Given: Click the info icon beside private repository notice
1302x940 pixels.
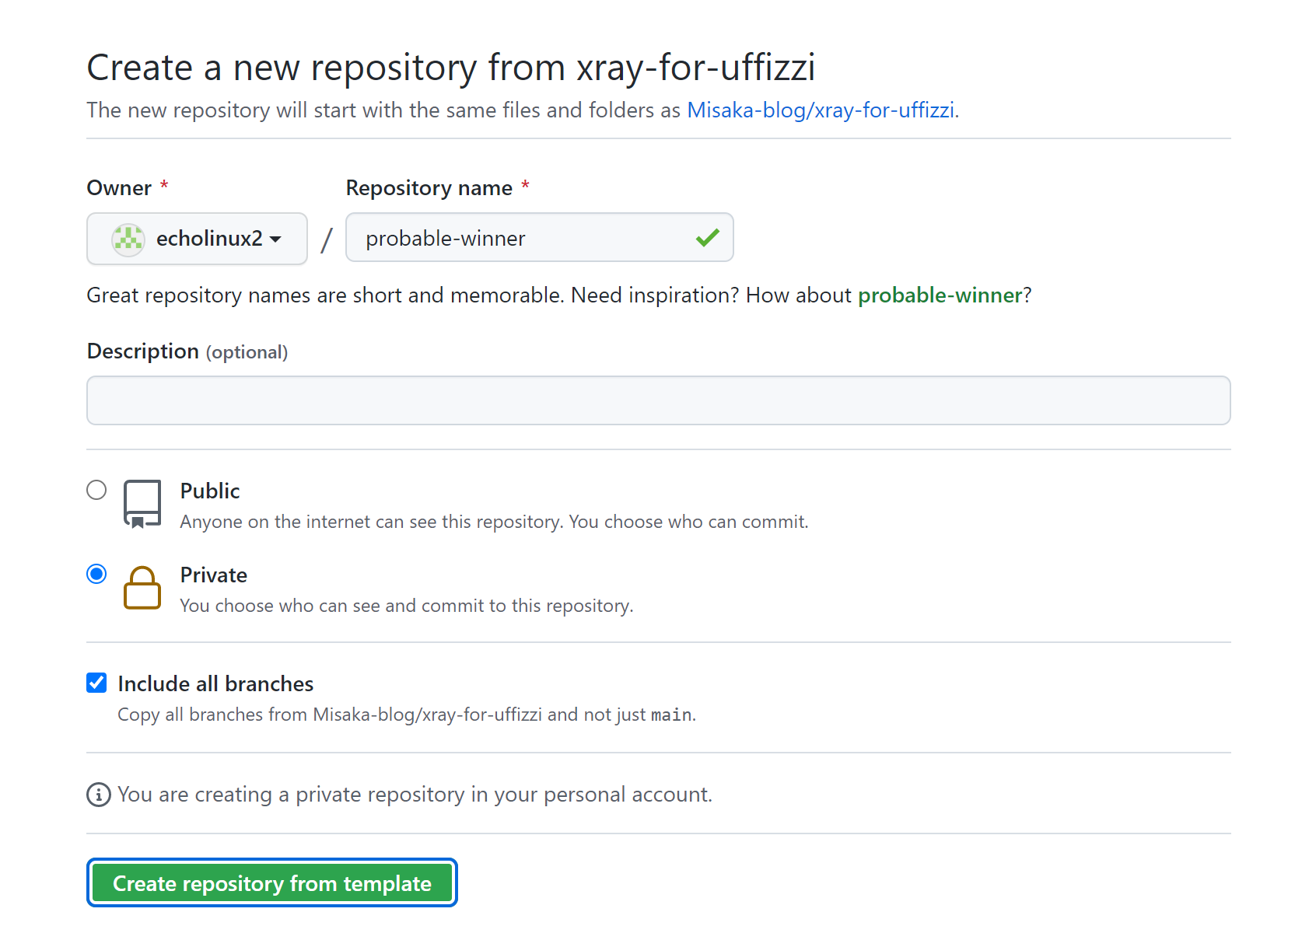Looking at the screenshot, I should point(99,795).
